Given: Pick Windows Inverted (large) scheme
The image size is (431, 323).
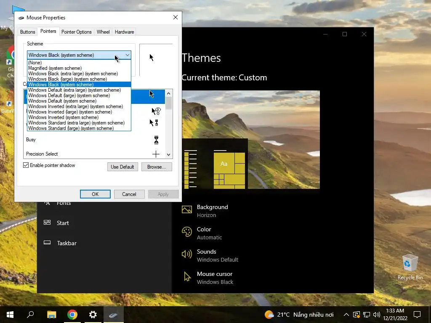Looking at the screenshot, I should pos(79,112).
